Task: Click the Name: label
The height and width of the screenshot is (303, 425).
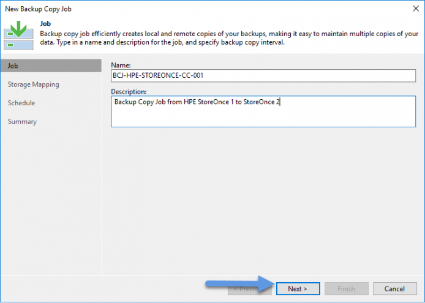Action: coord(121,65)
